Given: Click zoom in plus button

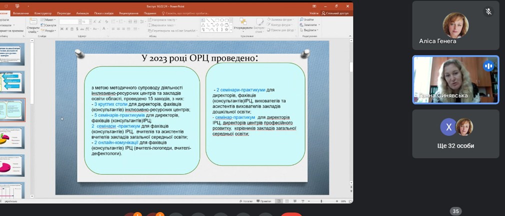Looking at the screenshot, I should 337,201.
